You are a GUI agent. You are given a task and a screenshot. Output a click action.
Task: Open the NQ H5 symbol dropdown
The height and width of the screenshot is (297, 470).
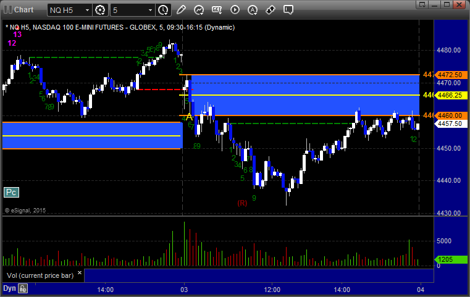87,10
